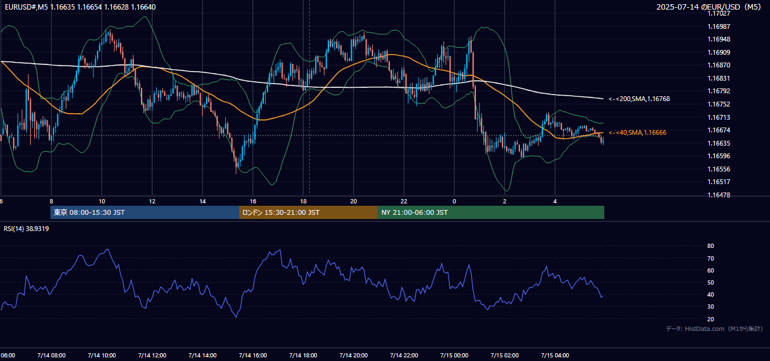
Task: Click hour label 14 under price chart
Action: pos(202,202)
